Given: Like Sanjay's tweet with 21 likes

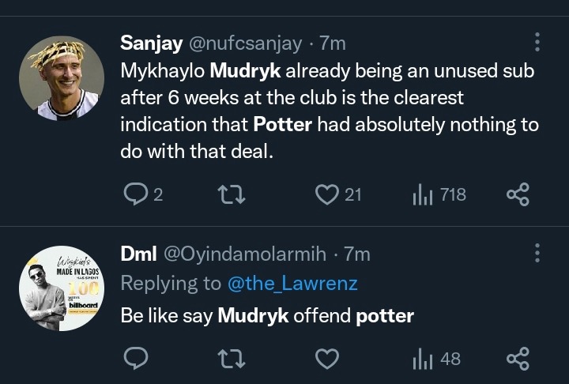Looking at the screenshot, I should [x=326, y=194].
